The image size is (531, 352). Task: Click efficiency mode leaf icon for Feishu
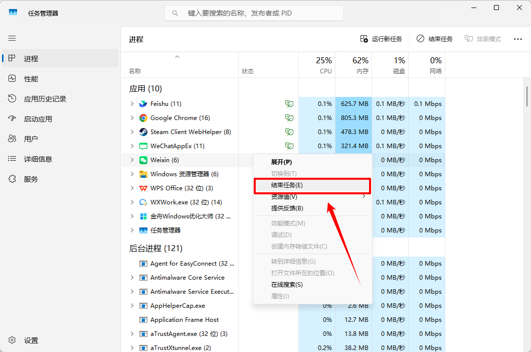pos(289,104)
